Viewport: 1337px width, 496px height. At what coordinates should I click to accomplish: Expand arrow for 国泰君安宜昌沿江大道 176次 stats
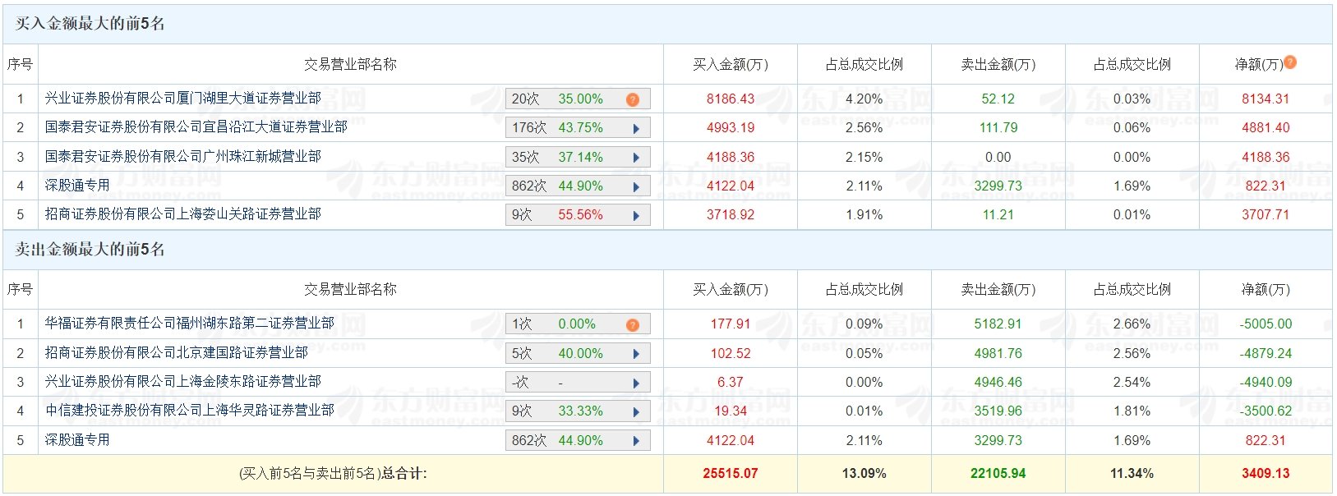pyautogui.click(x=636, y=128)
